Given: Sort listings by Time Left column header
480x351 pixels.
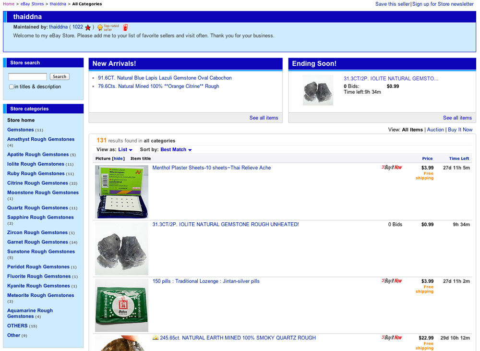Looking at the screenshot, I should pyautogui.click(x=459, y=158).
